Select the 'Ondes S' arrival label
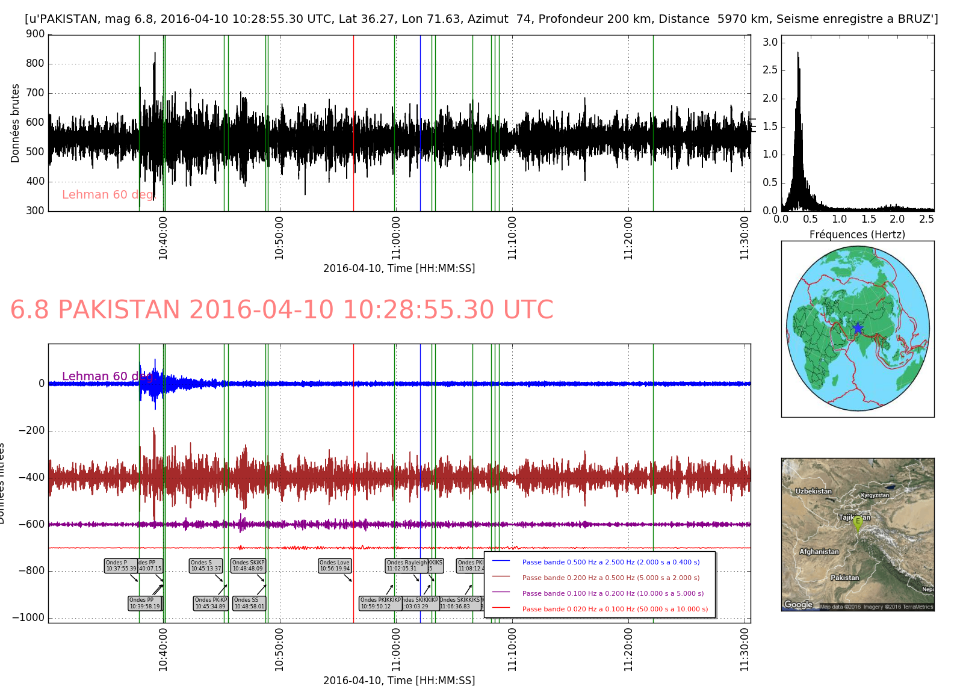The image size is (963, 692). click(x=206, y=566)
